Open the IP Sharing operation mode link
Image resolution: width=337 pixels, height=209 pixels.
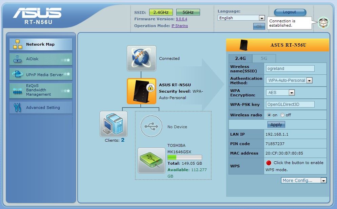pos(179,26)
